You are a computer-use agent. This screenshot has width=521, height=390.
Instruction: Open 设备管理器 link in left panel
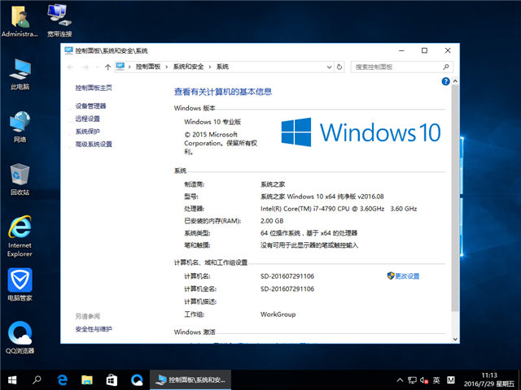tap(90, 106)
